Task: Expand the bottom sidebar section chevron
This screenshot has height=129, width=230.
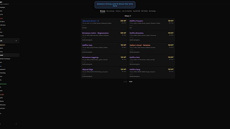Action: [16, 124]
